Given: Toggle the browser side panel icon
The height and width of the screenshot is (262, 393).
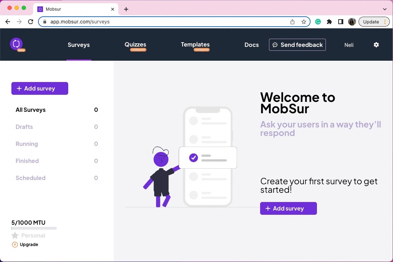Looking at the screenshot, I should point(341,22).
